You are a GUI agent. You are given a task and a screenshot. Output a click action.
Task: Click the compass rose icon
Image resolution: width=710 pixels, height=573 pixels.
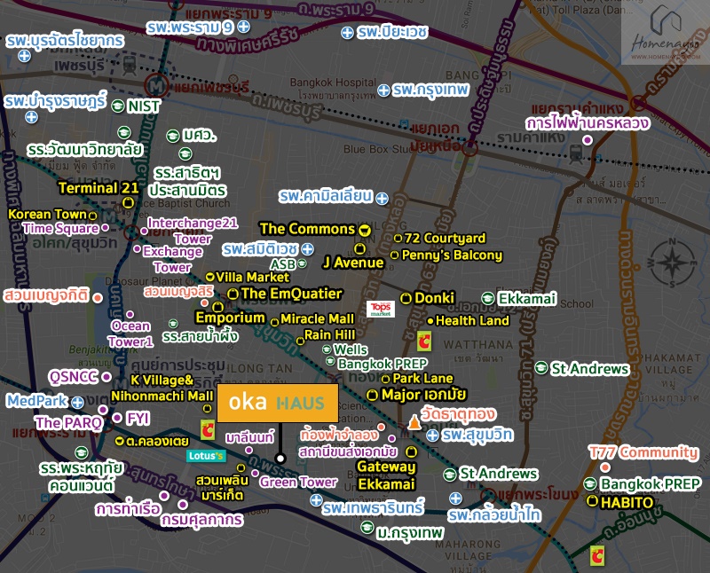(672, 263)
